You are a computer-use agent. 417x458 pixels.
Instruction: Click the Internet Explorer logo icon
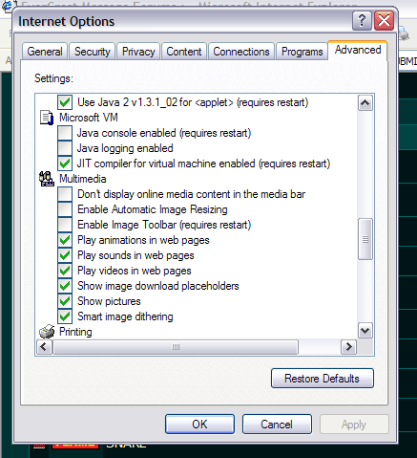click(x=8, y=5)
